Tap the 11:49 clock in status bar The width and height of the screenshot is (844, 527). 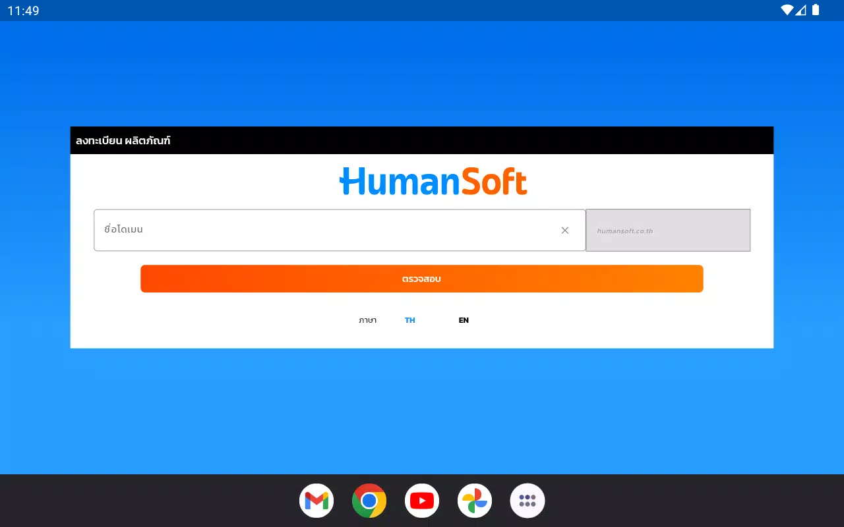pyautogui.click(x=23, y=11)
